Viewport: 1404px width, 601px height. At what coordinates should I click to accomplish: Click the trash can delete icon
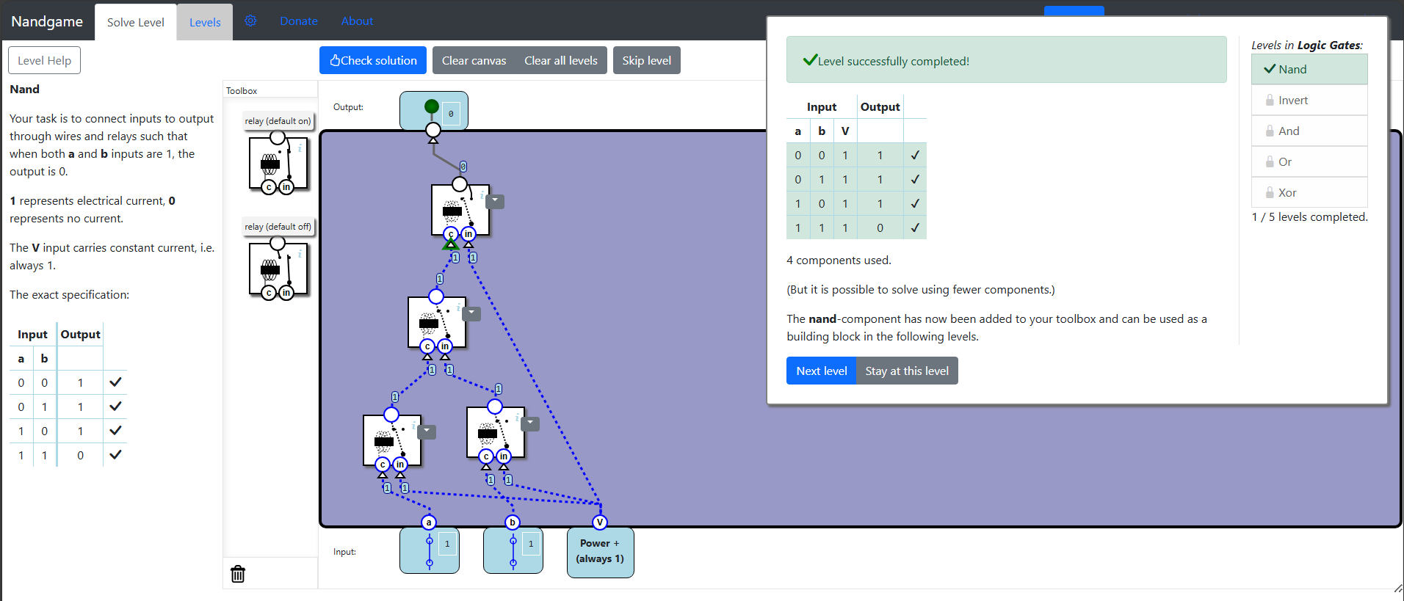pyautogui.click(x=238, y=574)
